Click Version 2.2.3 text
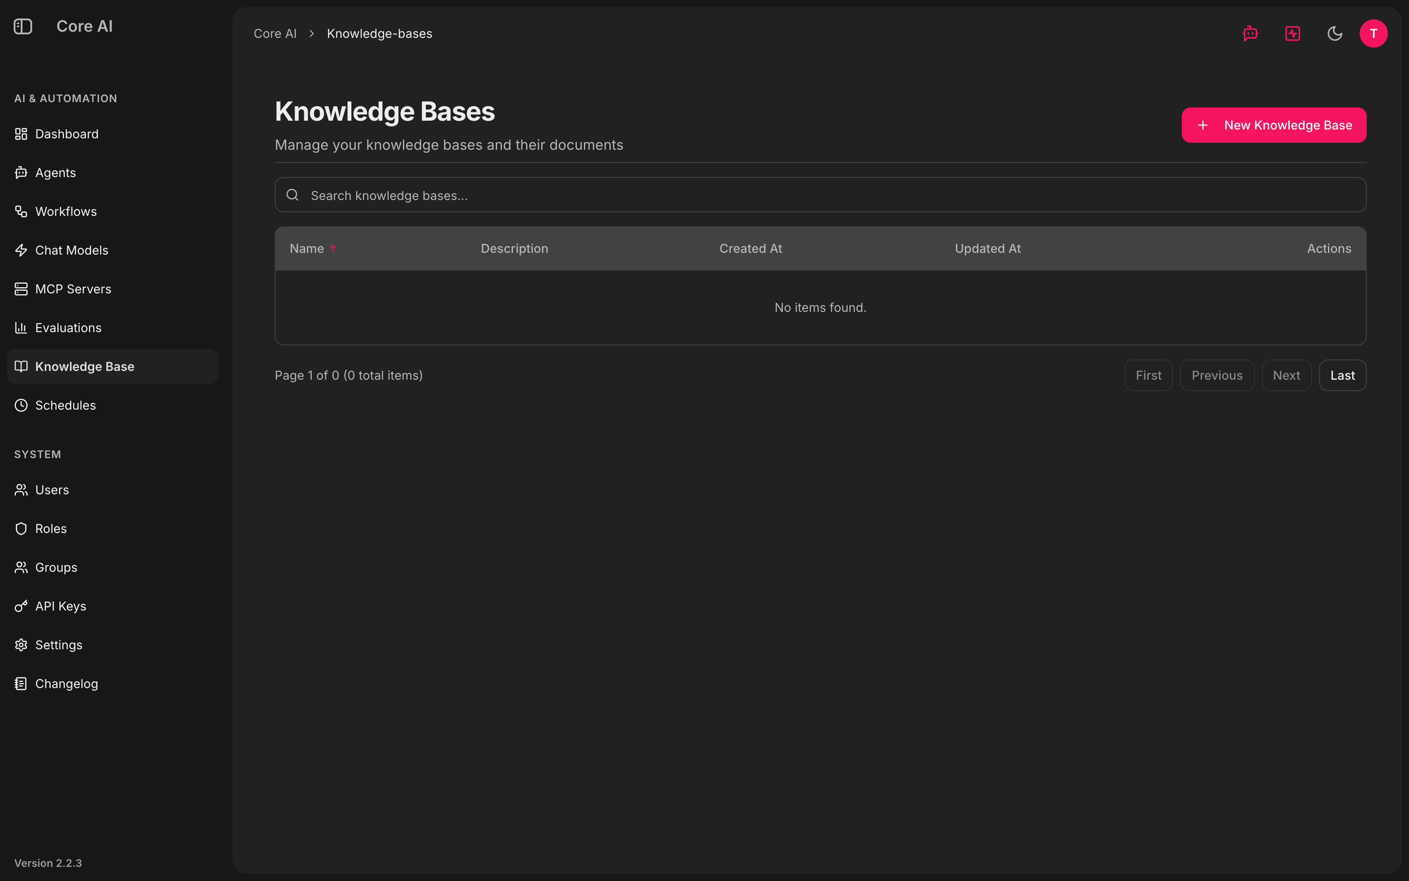Image resolution: width=1409 pixels, height=881 pixels. point(48,863)
